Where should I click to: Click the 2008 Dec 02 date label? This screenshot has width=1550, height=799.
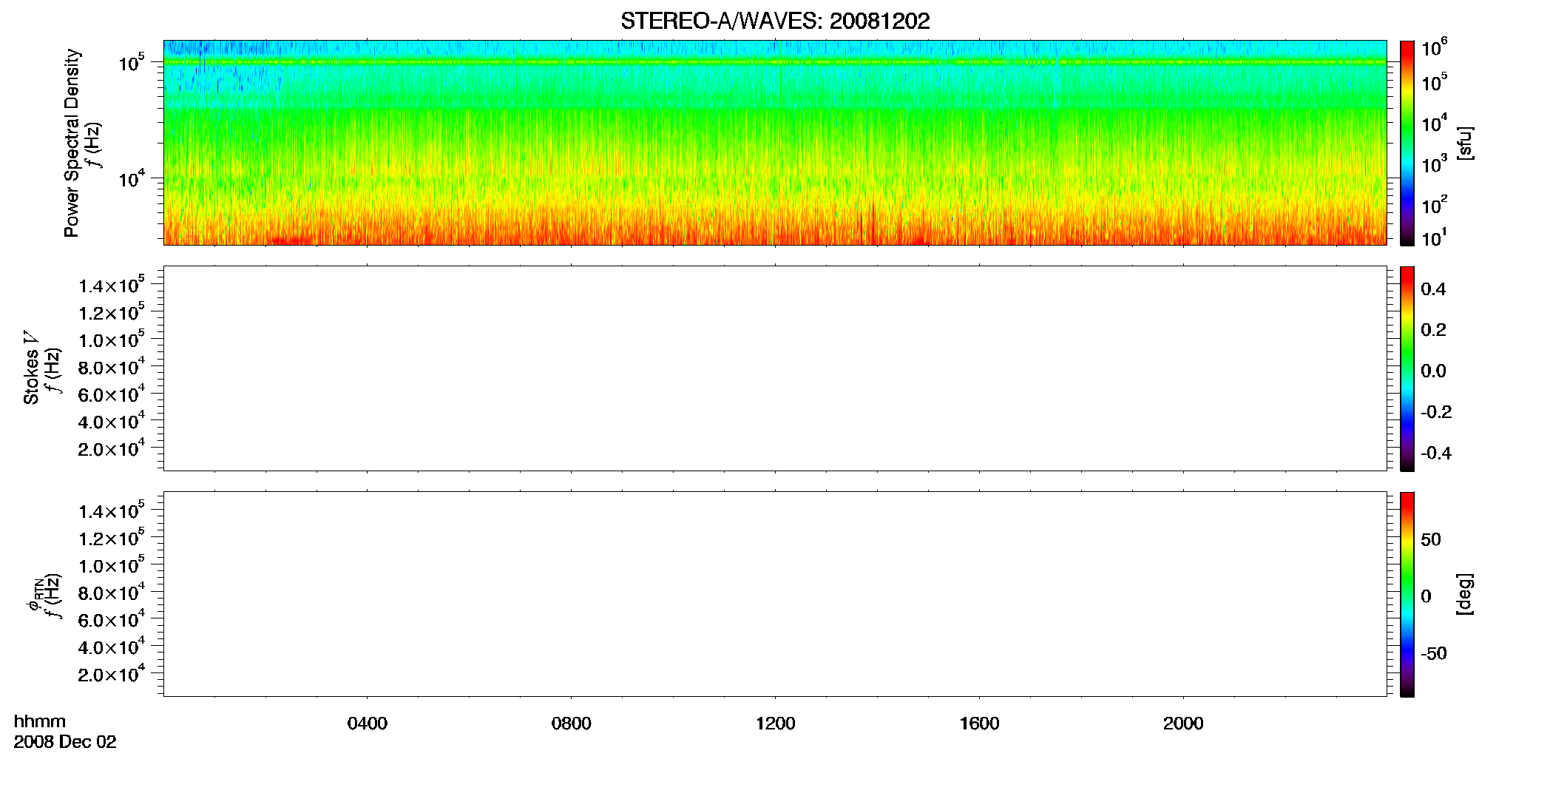(65, 742)
